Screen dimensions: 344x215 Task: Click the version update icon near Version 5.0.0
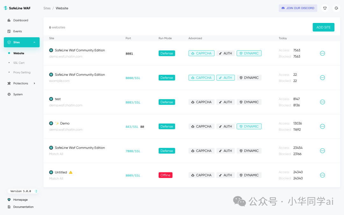pyautogui.click(x=36, y=191)
